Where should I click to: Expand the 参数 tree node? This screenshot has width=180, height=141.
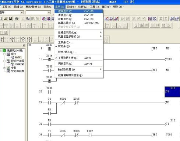pos(4,68)
